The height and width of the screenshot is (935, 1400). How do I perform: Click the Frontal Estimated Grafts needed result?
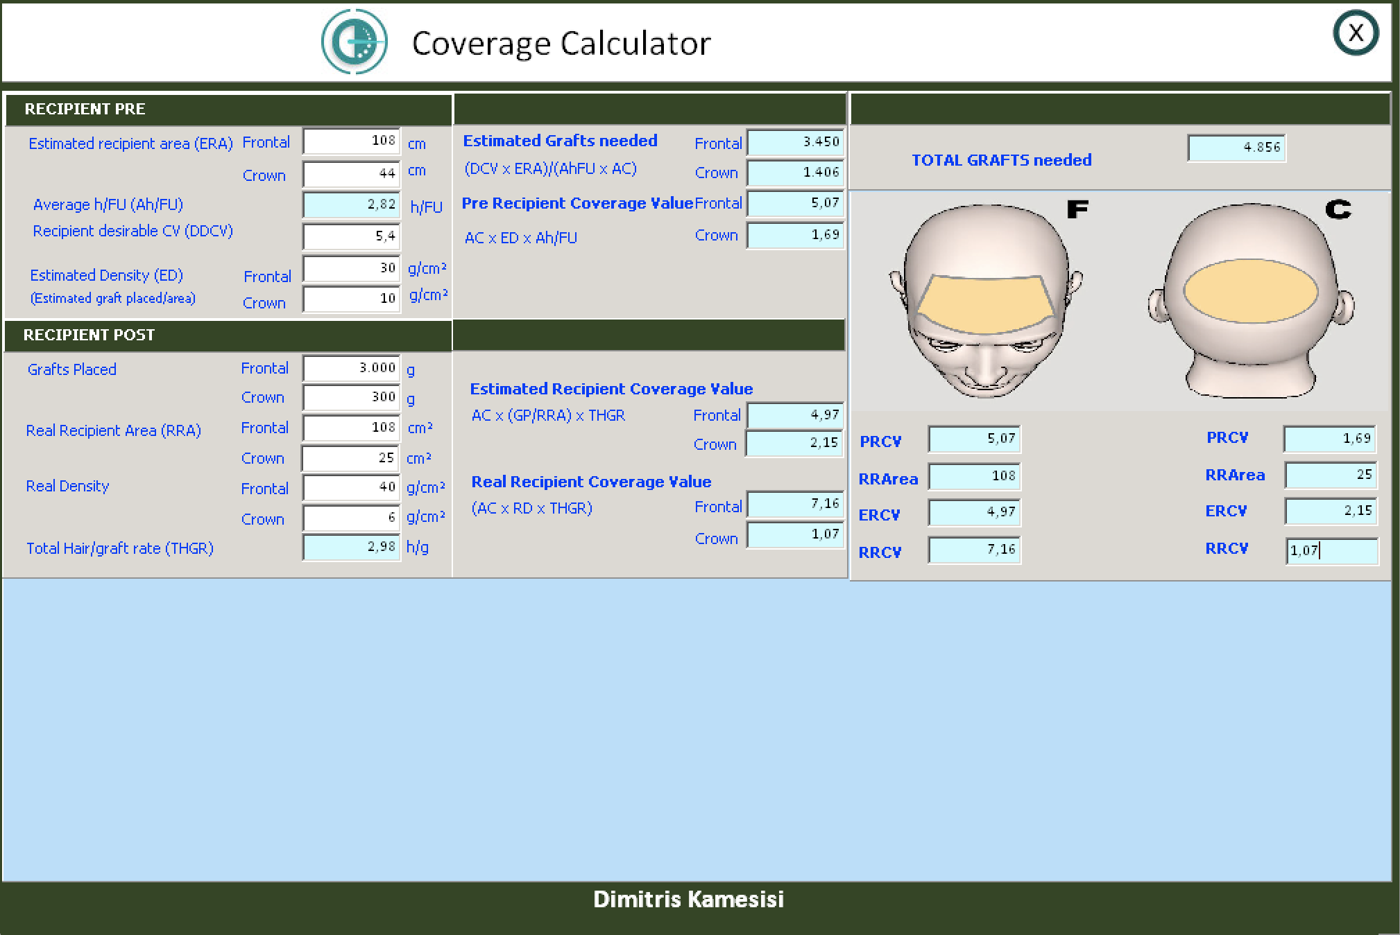click(795, 142)
